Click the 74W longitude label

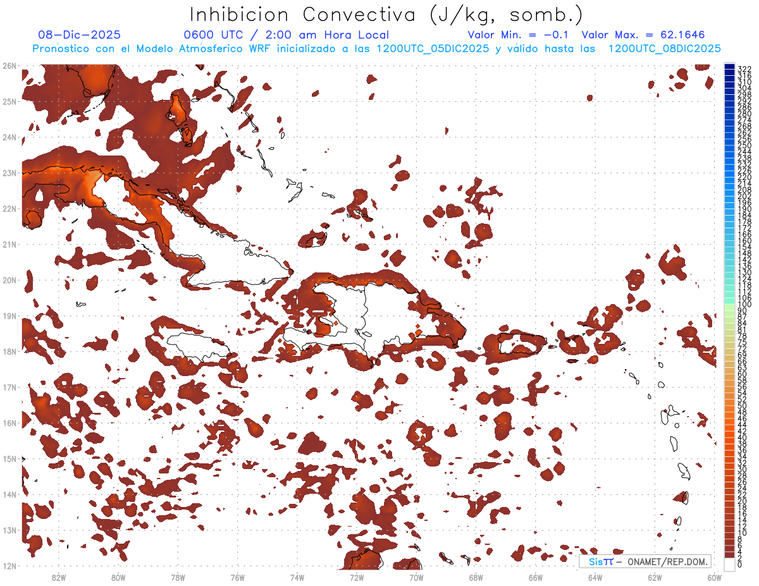click(297, 577)
